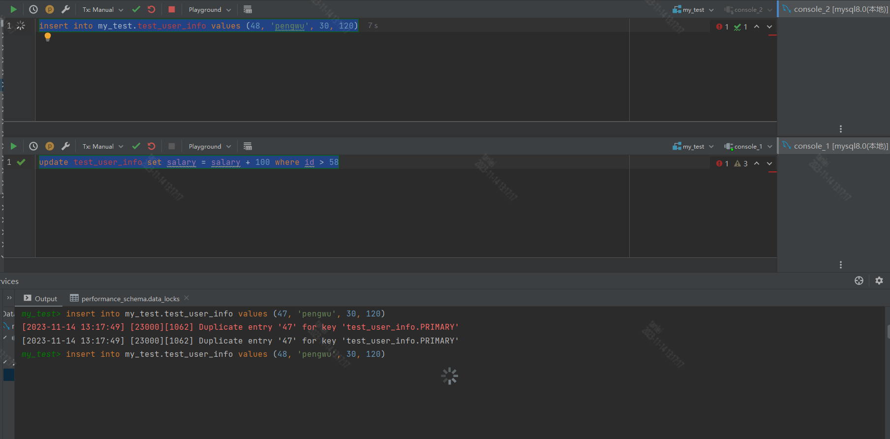Click the explain plan icon in console_2
The image size is (890, 439).
pyautogui.click(x=50, y=9)
